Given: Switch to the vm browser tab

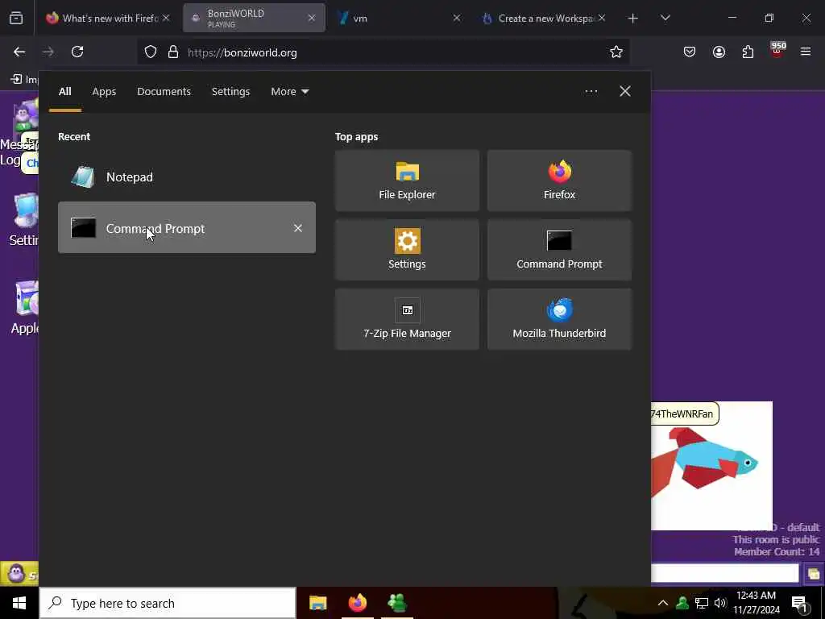Looking at the screenshot, I should click(x=399, y=18).
